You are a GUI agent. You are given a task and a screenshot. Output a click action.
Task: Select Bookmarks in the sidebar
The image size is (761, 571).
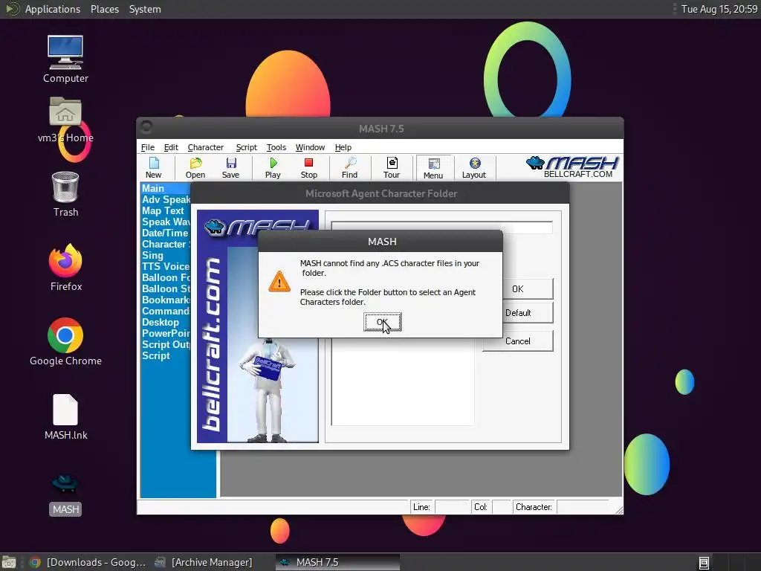tap(166, 300)
